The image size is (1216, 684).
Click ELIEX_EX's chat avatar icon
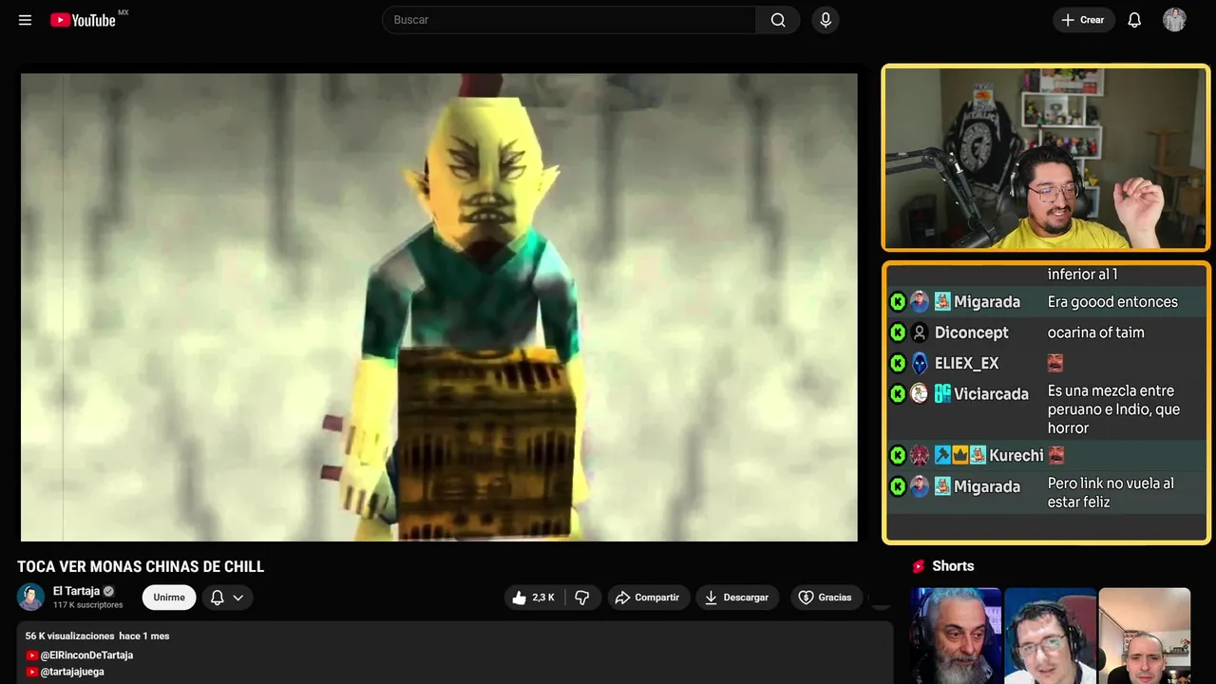(x=920, y=363)
